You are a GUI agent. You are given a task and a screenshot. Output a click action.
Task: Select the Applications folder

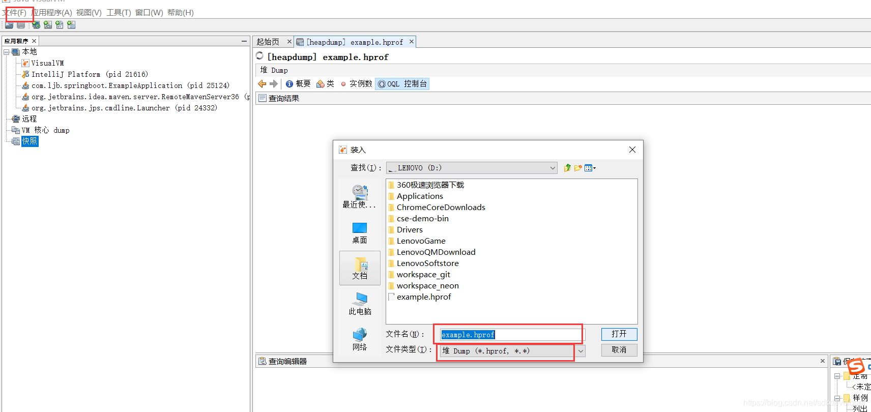(416, 196)
